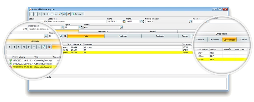Viewport: 254px width, 102px height.
Task: Sort by the Tipo column header
Action: point(43,57)
